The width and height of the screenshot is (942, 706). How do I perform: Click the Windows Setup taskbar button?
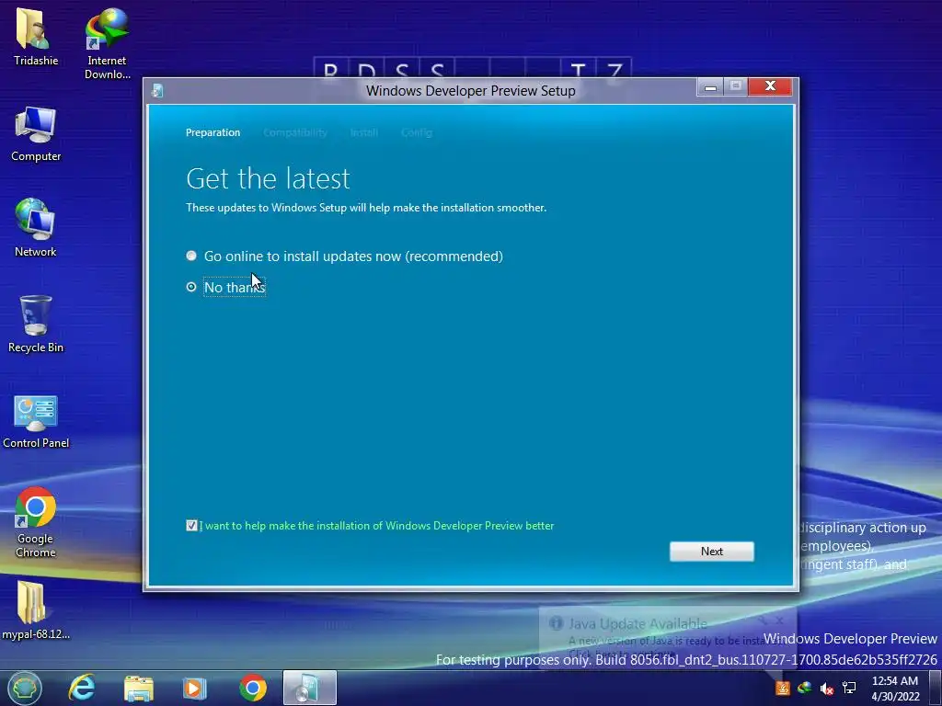309,688
